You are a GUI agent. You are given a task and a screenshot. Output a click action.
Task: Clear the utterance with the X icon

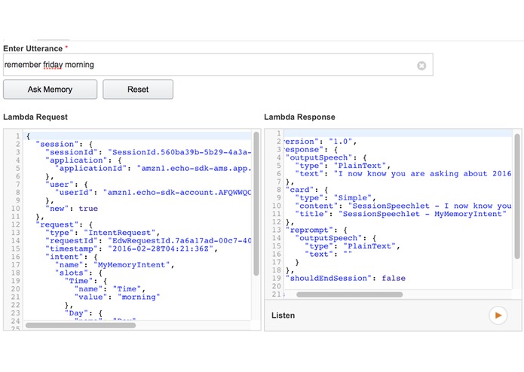(x=421, y=66)
